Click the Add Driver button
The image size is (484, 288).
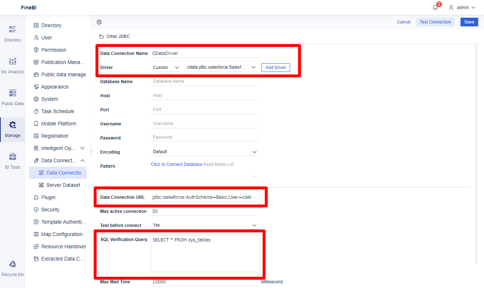(x=276, y=68)
